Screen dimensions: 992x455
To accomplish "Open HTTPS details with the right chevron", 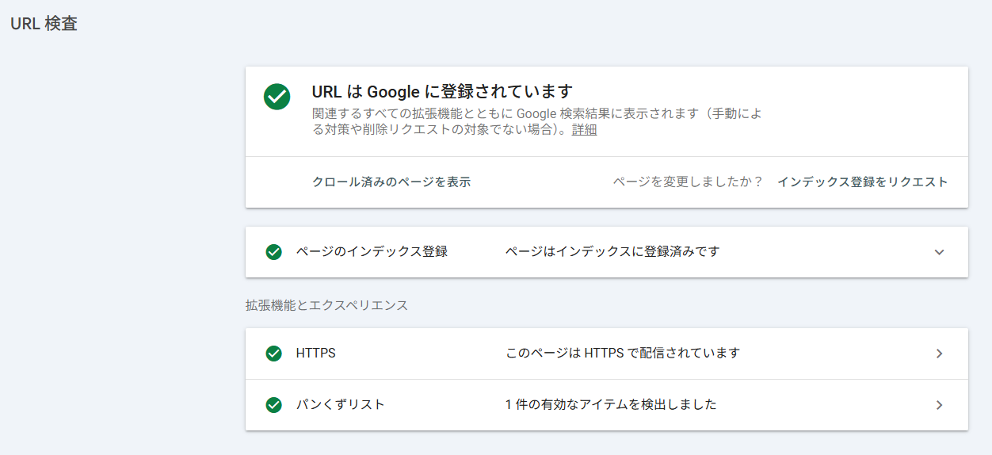I will coord(939,354).
